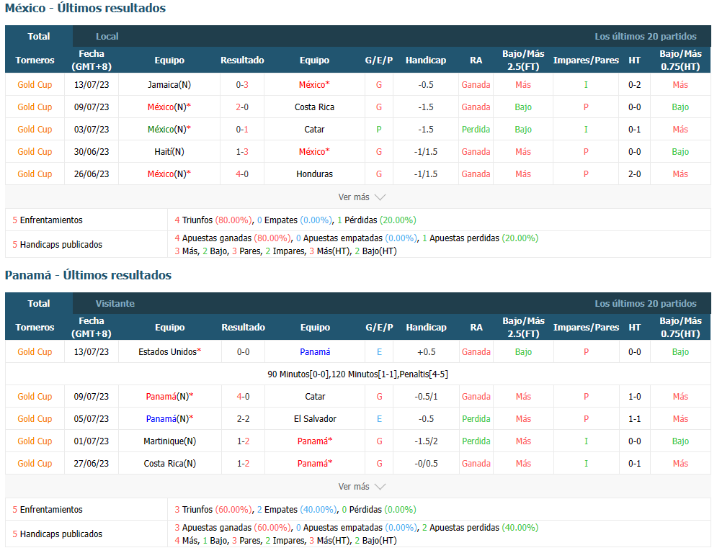Screen dimensions: 717x553
Task: Click the +0.5 handicap value
Action: (426, 351)
